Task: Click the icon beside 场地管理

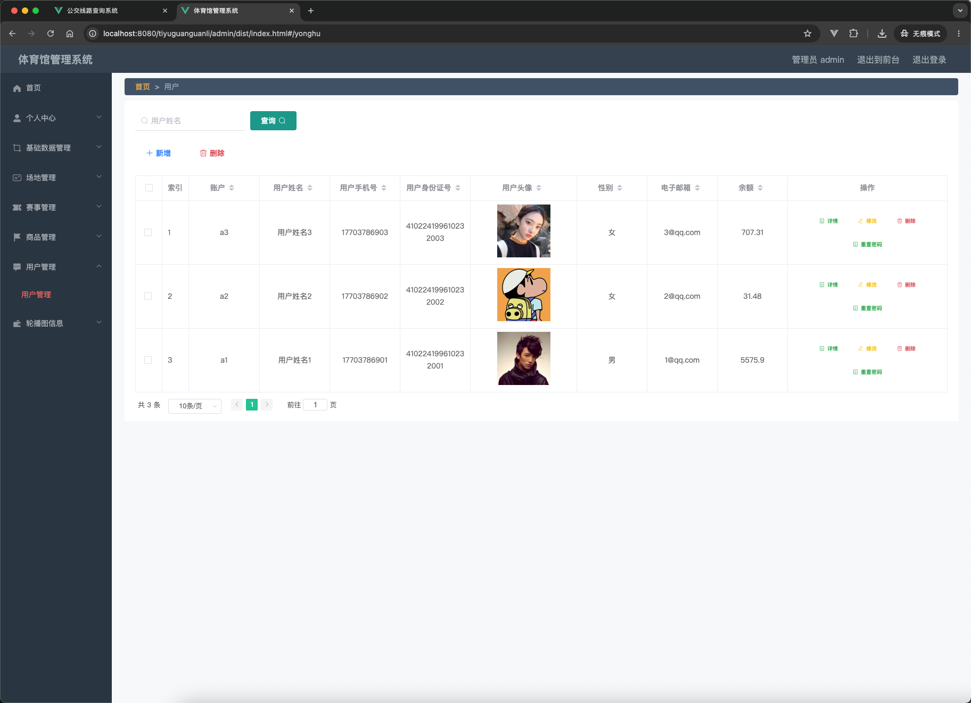Action: click(x=17, y=178)
